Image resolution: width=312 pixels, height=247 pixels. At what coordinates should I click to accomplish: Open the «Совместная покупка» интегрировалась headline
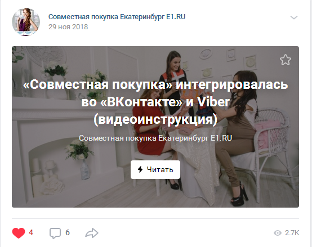coord(155,84)
